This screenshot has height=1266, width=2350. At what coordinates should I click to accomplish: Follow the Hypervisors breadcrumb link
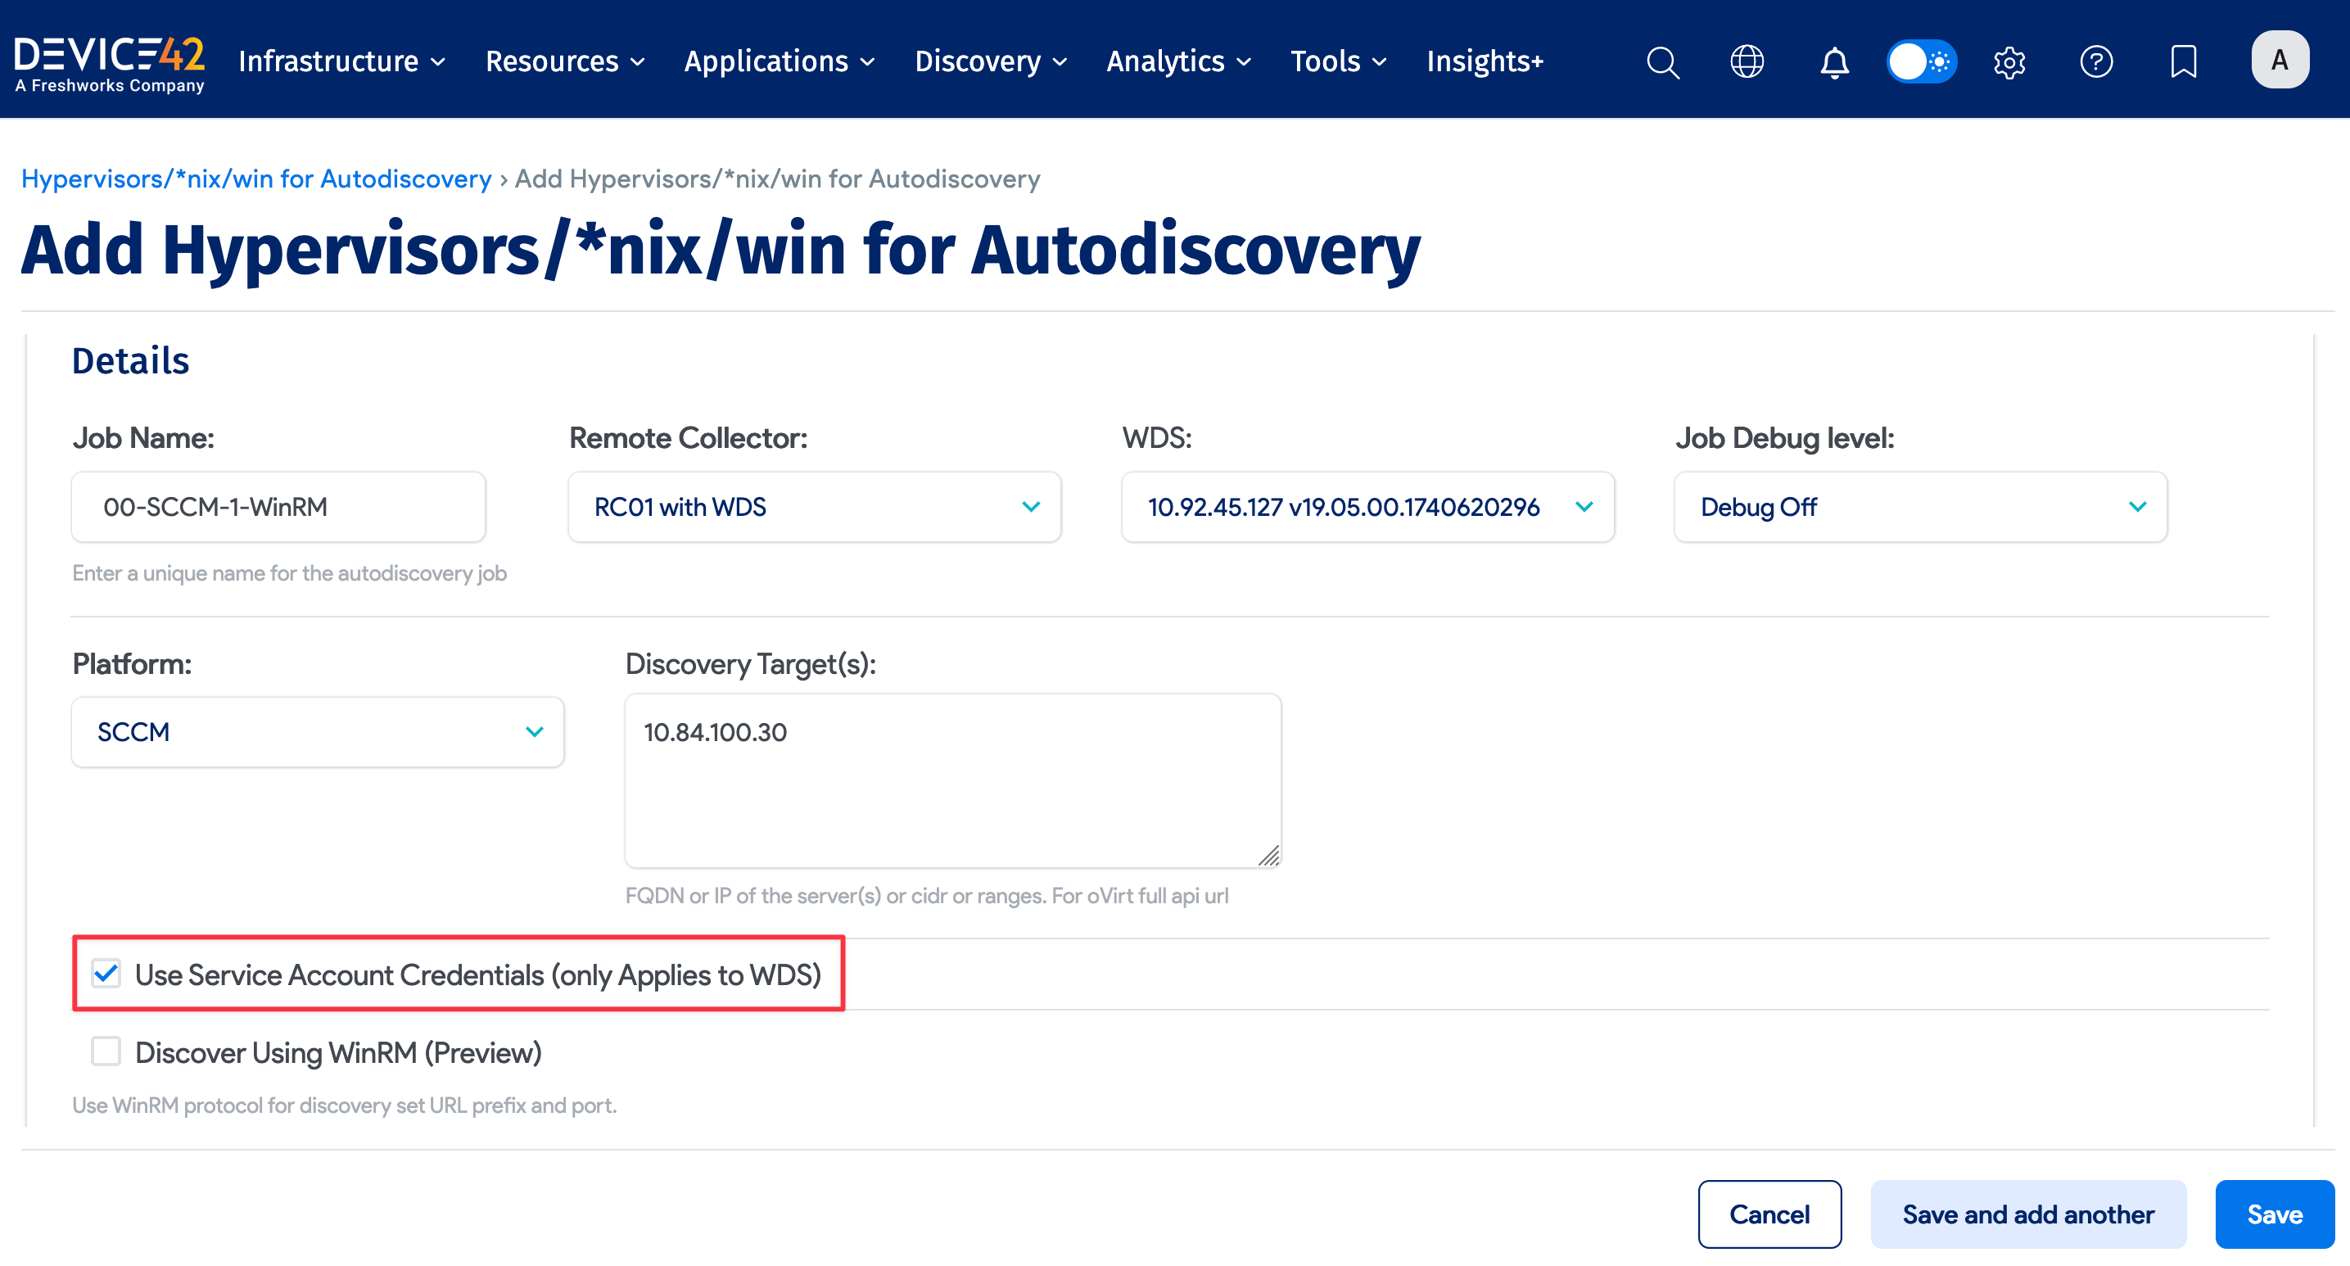(256, 179)
